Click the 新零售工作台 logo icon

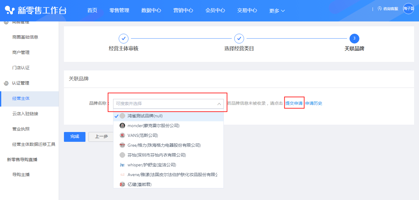10,10
